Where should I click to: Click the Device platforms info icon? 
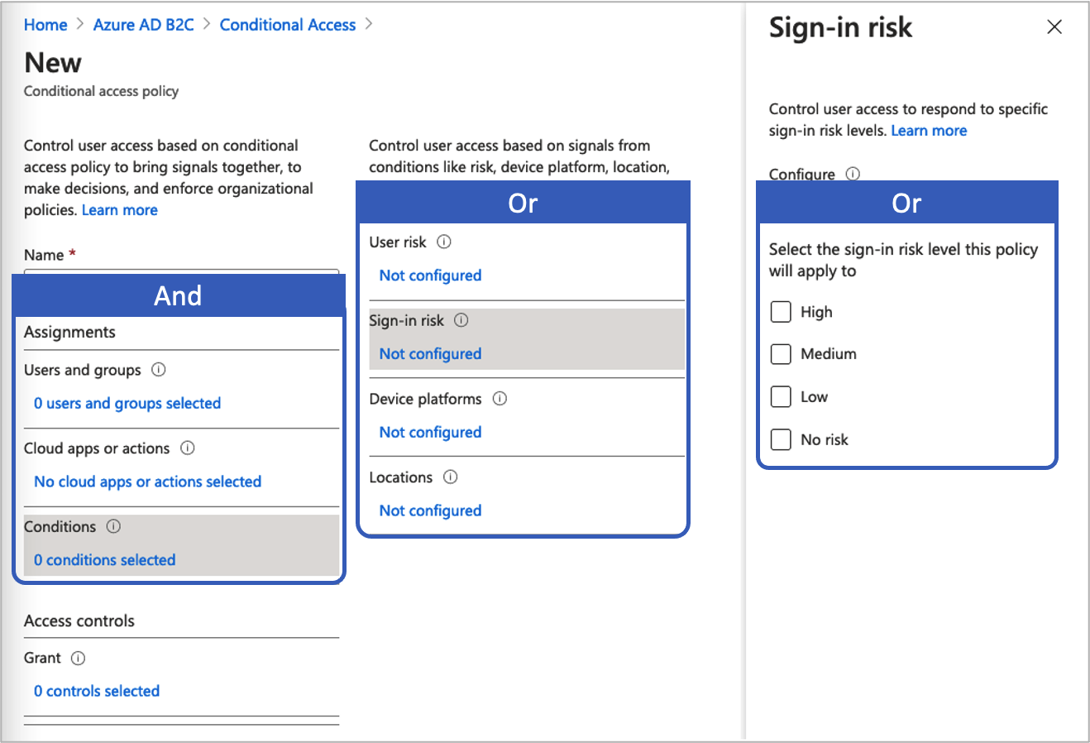pos(500,399)
